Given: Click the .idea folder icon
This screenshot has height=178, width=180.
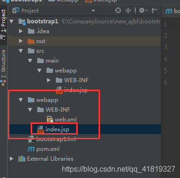Looking at the screenshot, I should pos(31,31).
